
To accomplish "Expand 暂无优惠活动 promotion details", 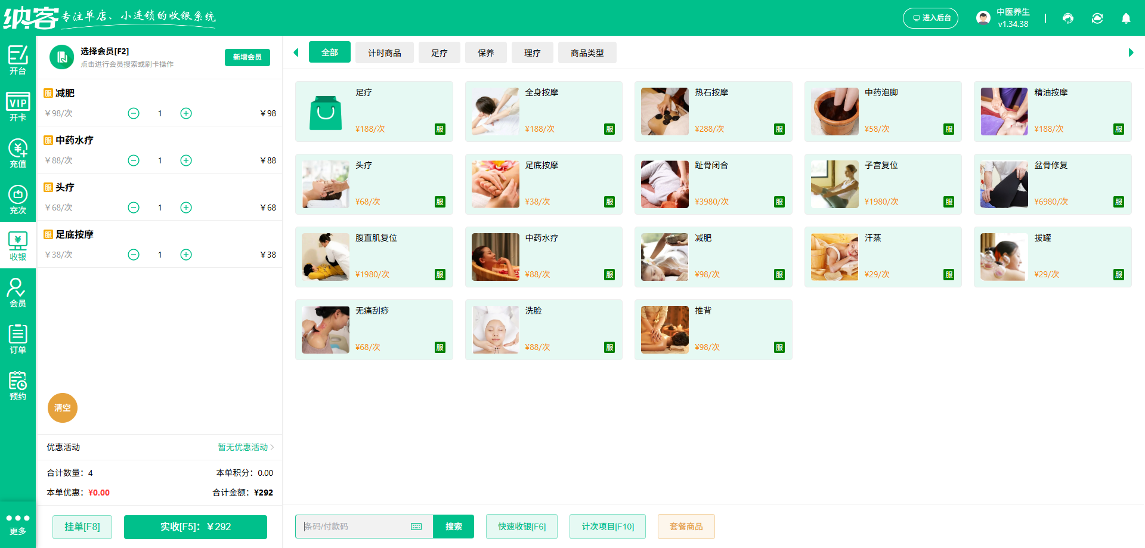I will 243,447.
